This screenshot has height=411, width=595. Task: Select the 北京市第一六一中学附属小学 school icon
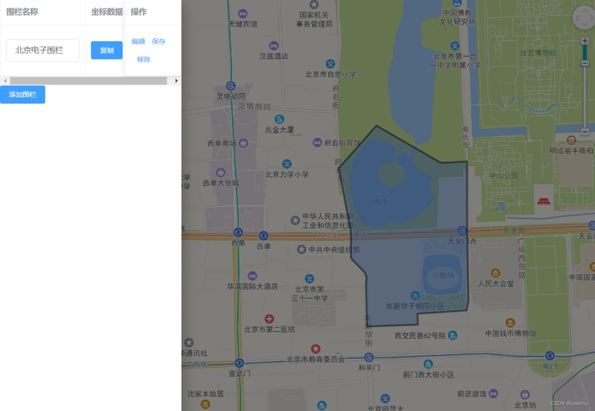click(x=455, y=46)
